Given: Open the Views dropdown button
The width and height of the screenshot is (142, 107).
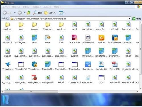Looking at the screenshot, I should pos(62,13).
